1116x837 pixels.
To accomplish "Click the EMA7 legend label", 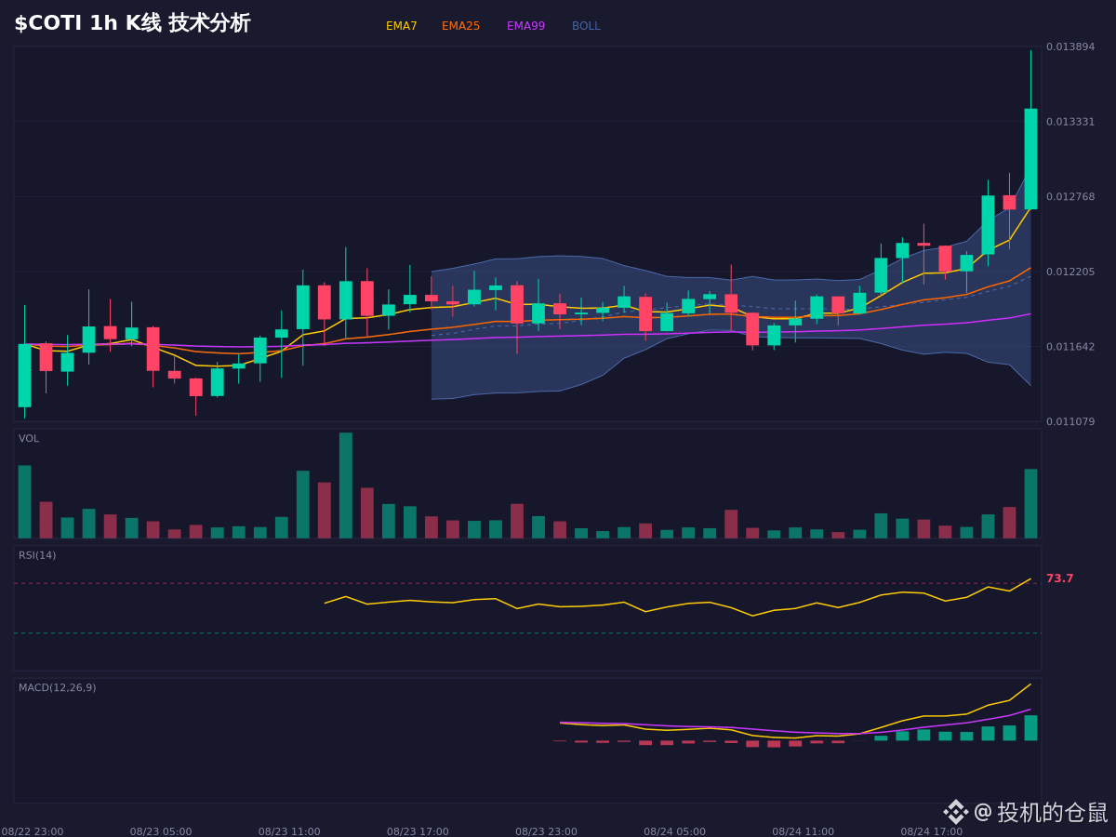I will (402, 26).
